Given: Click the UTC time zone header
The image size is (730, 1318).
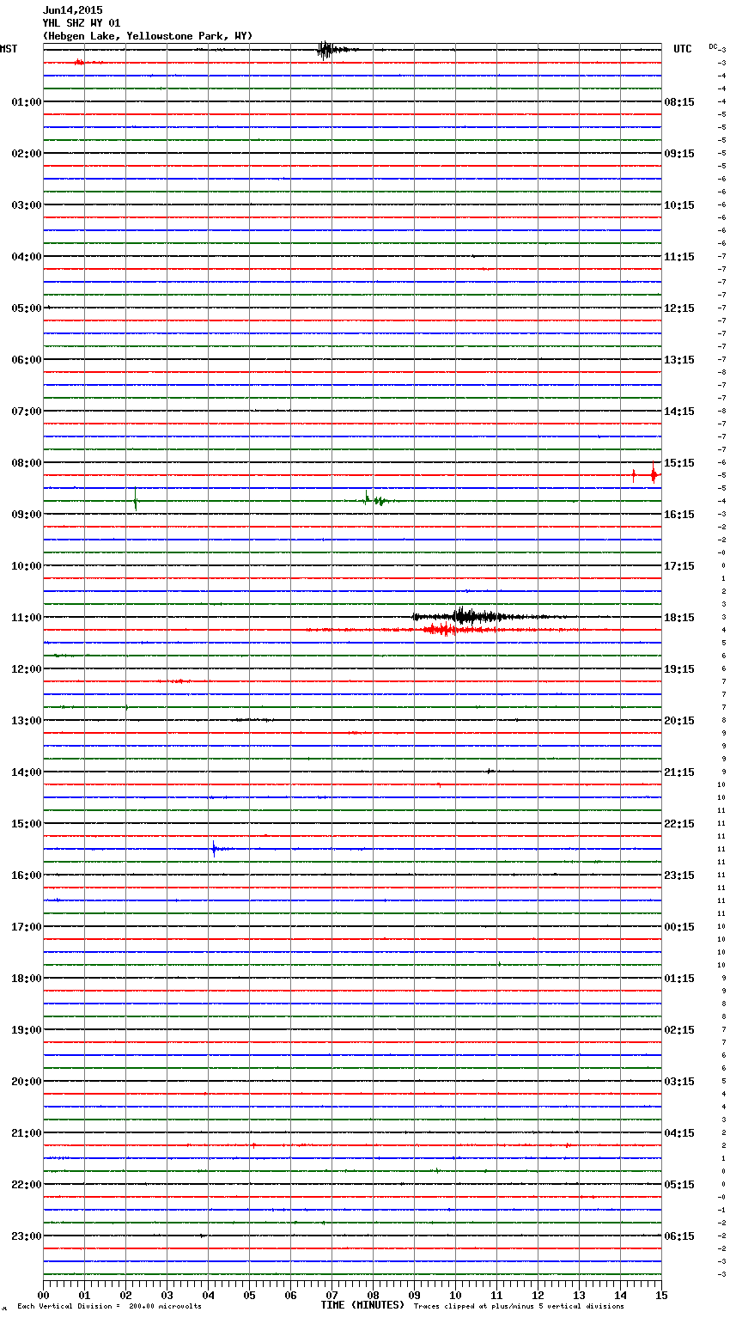Looking at the screenshot, I should click(x=683, y=49).
